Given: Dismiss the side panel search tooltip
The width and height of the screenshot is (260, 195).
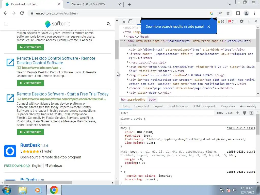Looking at the screenshot, I should [209, 26].
